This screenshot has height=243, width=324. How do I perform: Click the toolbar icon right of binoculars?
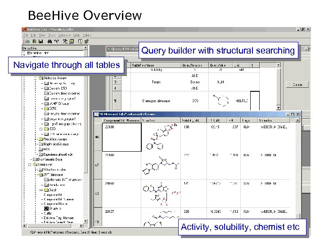click(x=56, y=41)
